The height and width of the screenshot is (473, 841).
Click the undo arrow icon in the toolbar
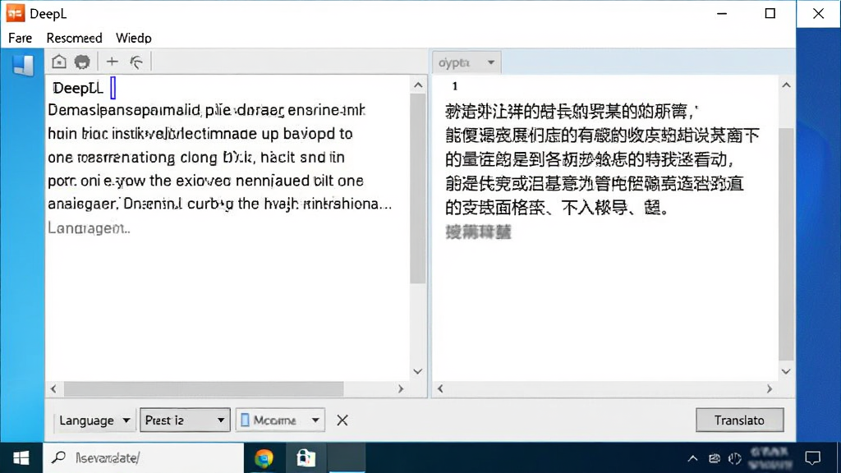point(136,62)
